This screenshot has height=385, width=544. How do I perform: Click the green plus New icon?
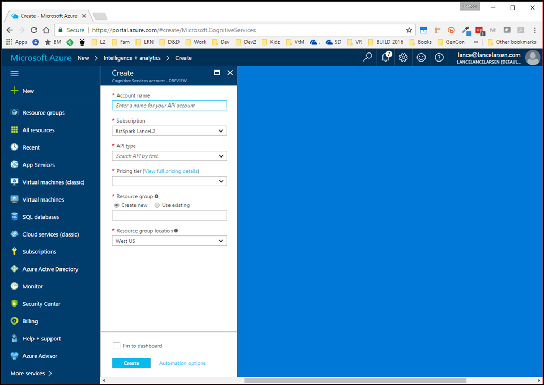14,91
